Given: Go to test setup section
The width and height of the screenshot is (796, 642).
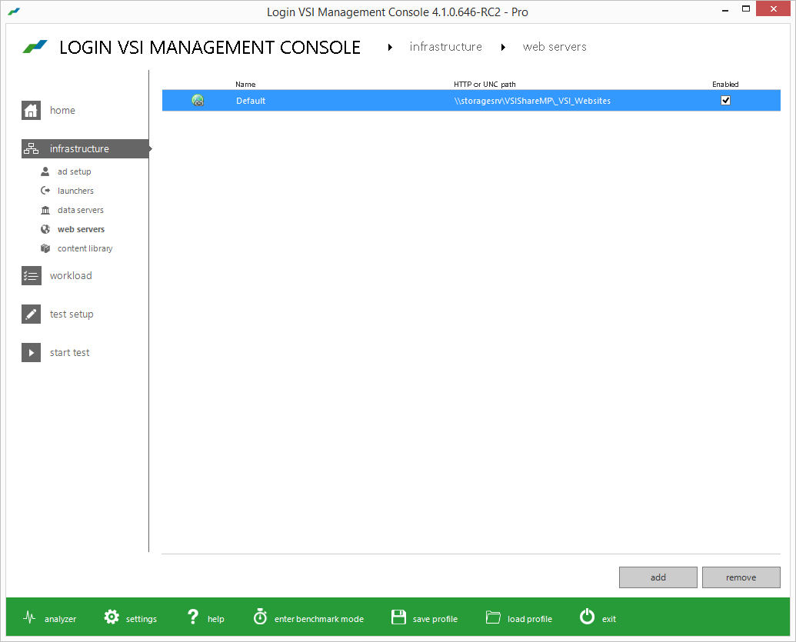Looking at the screenshot, I should (72, 314).
